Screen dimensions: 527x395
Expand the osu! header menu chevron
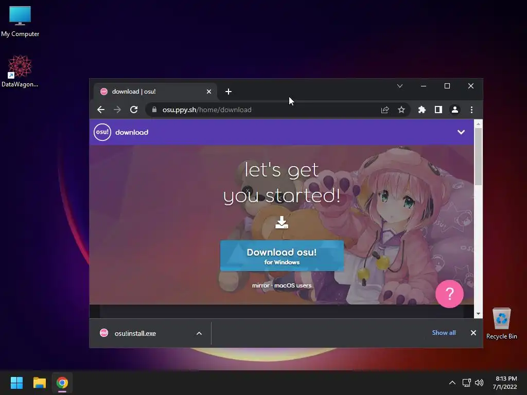click(x=461, y=132)
